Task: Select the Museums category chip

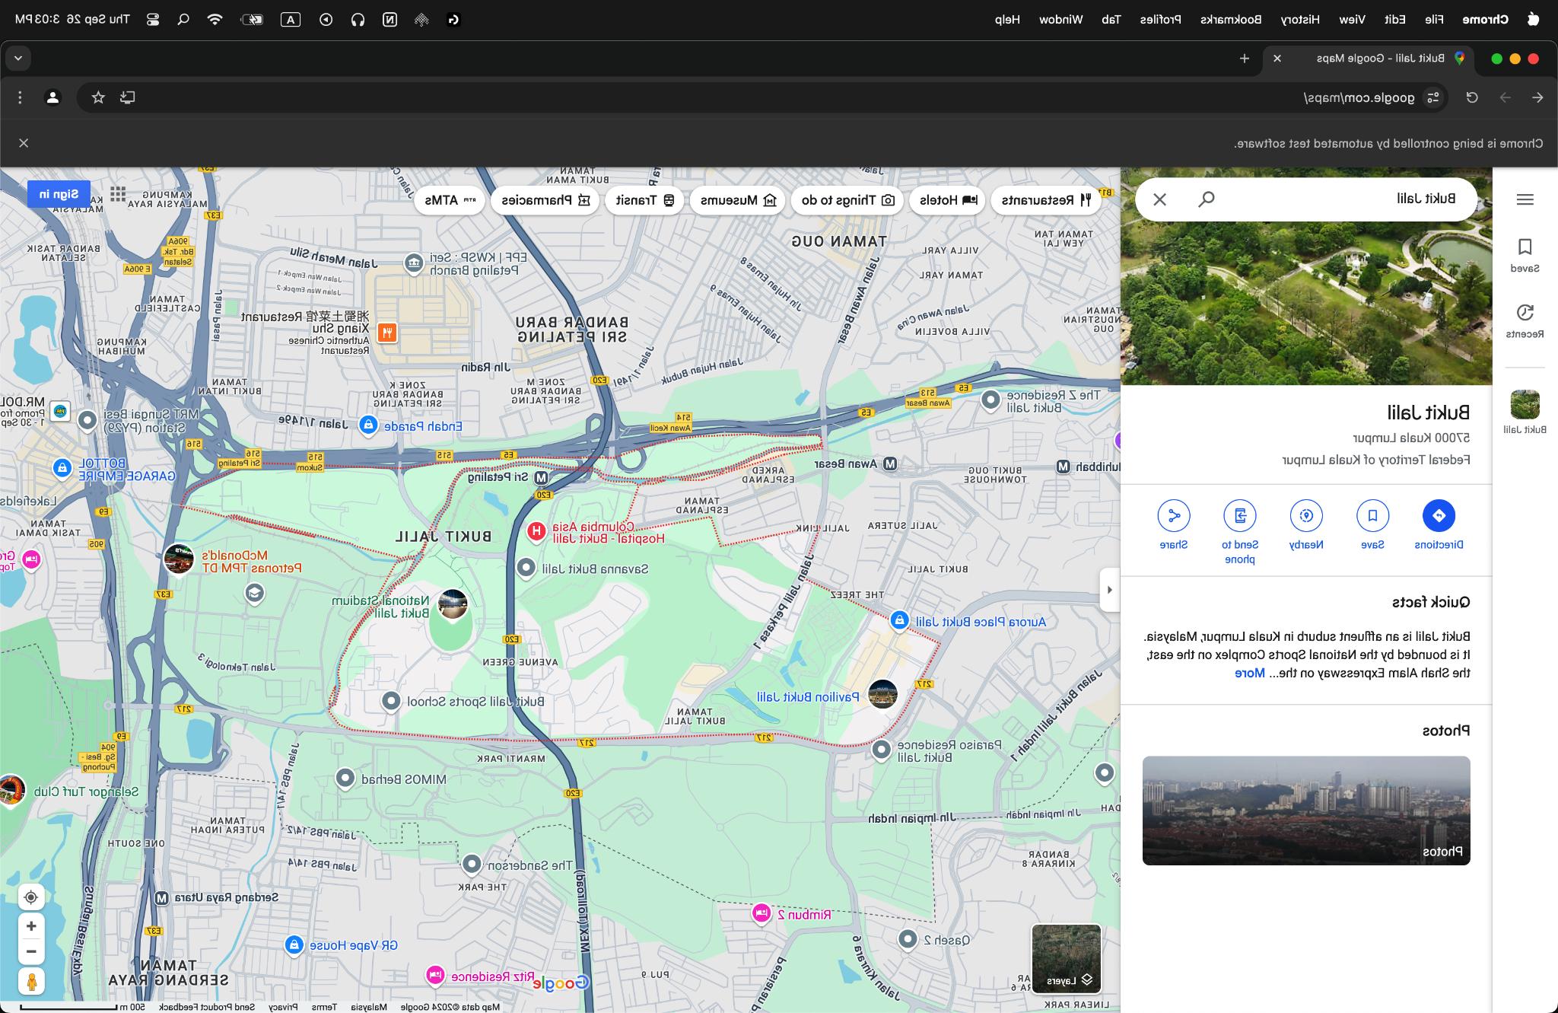Action: [738, 200]
